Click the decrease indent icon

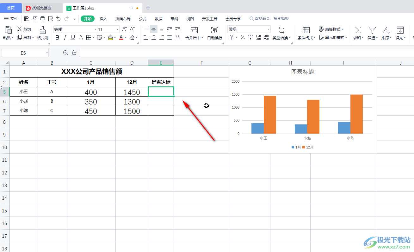(x=170, y=29)
